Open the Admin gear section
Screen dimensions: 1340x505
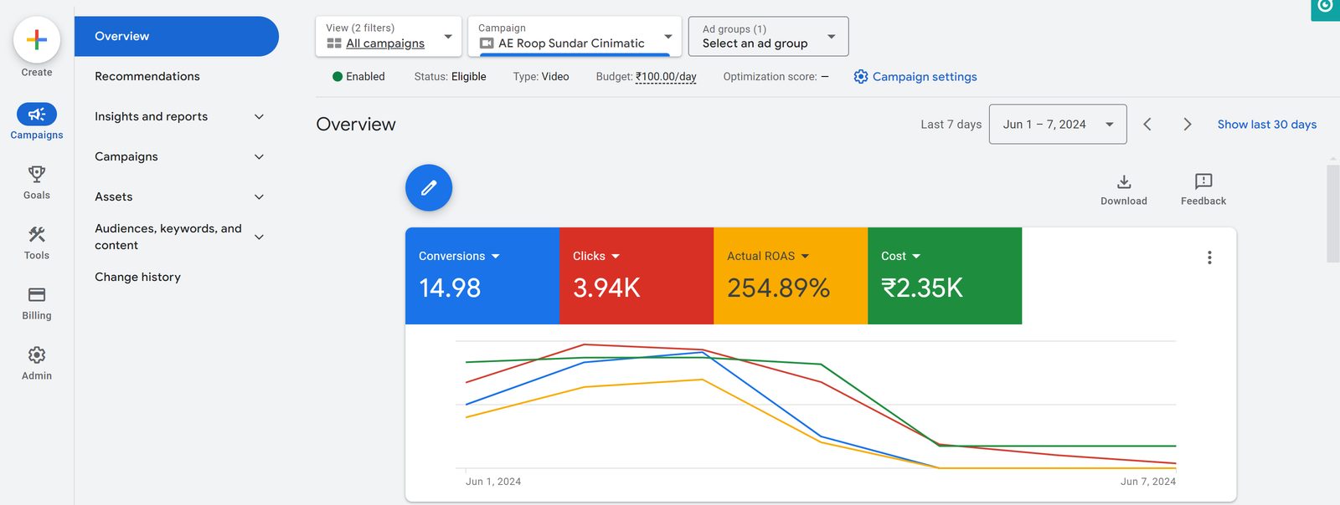coord(37,362)
